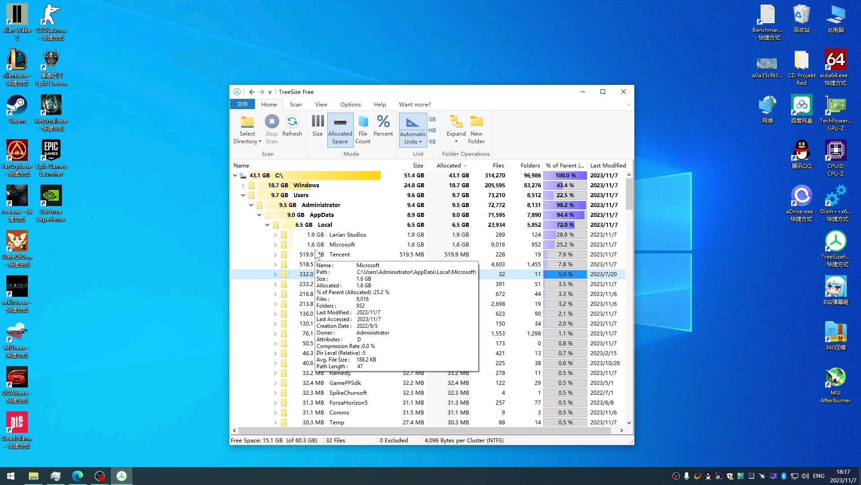The height and width of the screenshot is (485, 861).
Task: Open the Options ribbon tab
Action: coord(350,105)
